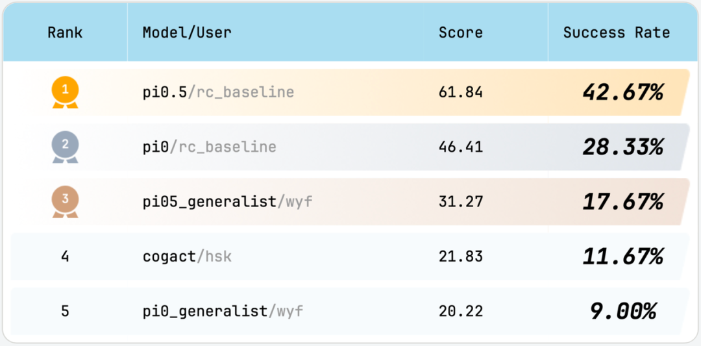Open the pi0_generalist/wyf model entry
Screen dimensions: 701x346
click(223, 312)
